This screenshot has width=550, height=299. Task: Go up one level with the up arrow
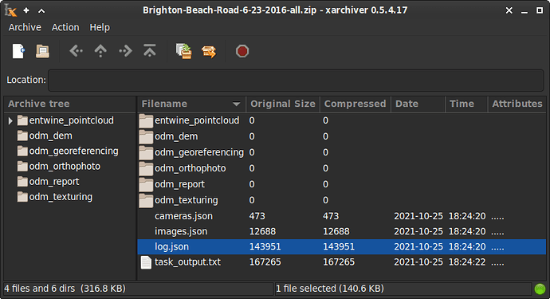click(x=100, y=51)
